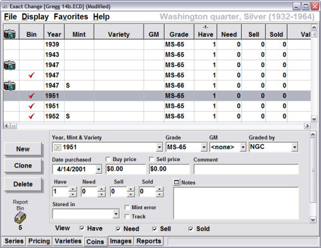Click the detail panel scroll down arrow
The height and width of the screenshot is (248, 321).
[x=313, y=220]
